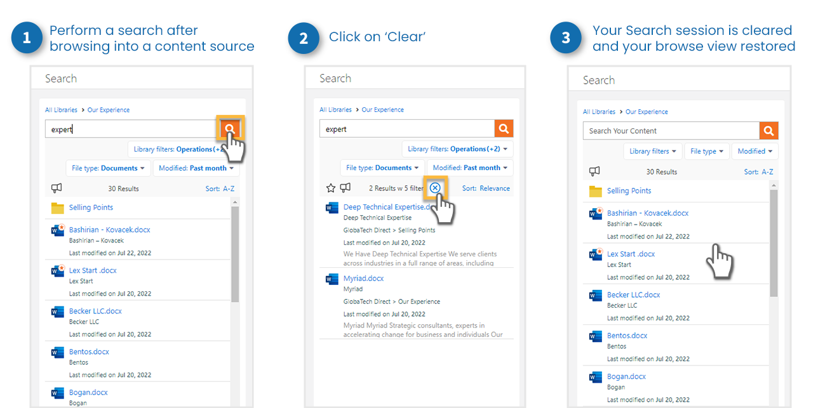Click Word icon of Becker LLC.docx in panel 3
Viewport: 818px width, 408px height.
click(x=595, y=295)
